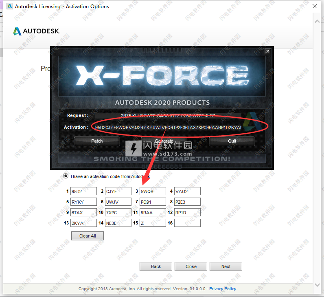This screenshot has height=297, width=324.
Task: Click the Activation code field in X-Force
Action: pyautogui.click(x=168, y=128)
